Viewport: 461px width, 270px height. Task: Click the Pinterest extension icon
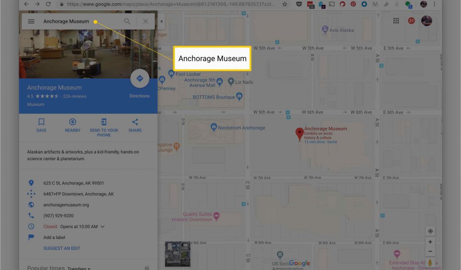point(353,4)
